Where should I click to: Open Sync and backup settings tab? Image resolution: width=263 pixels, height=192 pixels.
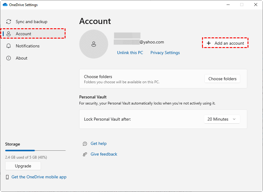32,22
